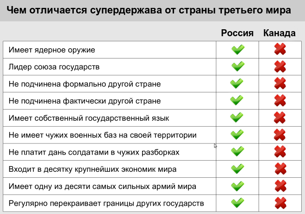Screen dimensions: 305x214
Task: Select green check in "чужих военных баз" row
Action: pos(237,135)
